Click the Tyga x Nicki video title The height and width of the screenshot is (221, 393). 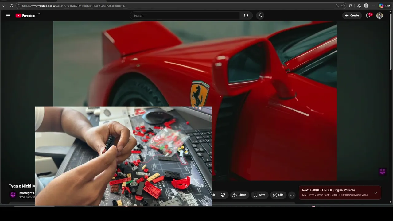(22, 186)
